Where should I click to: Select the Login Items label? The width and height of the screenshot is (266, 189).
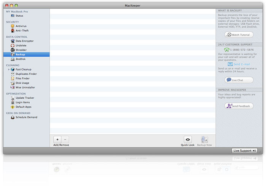pos(23,102)
